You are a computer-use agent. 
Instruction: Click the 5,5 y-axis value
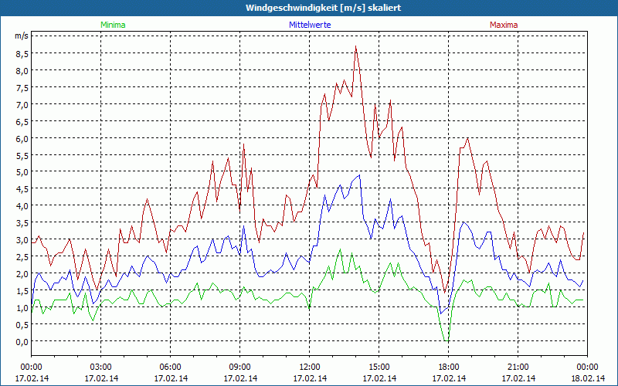pos(22,156)
